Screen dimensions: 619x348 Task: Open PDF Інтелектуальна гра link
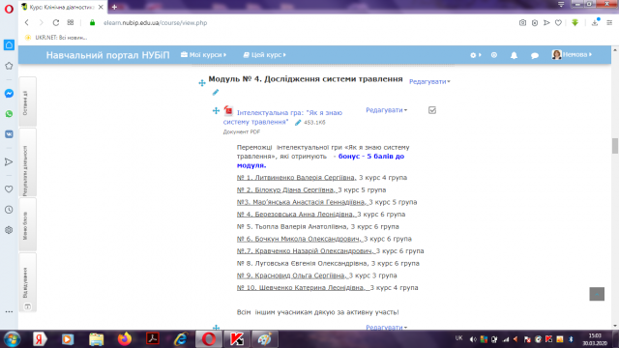282,117
